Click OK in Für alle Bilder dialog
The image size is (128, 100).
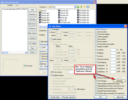(100, 97)
